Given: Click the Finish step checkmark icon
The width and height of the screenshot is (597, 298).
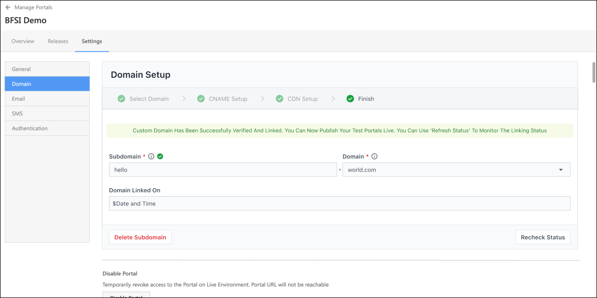Looking at the screenshot, I should pyautogui.click(x=350, y=98).
